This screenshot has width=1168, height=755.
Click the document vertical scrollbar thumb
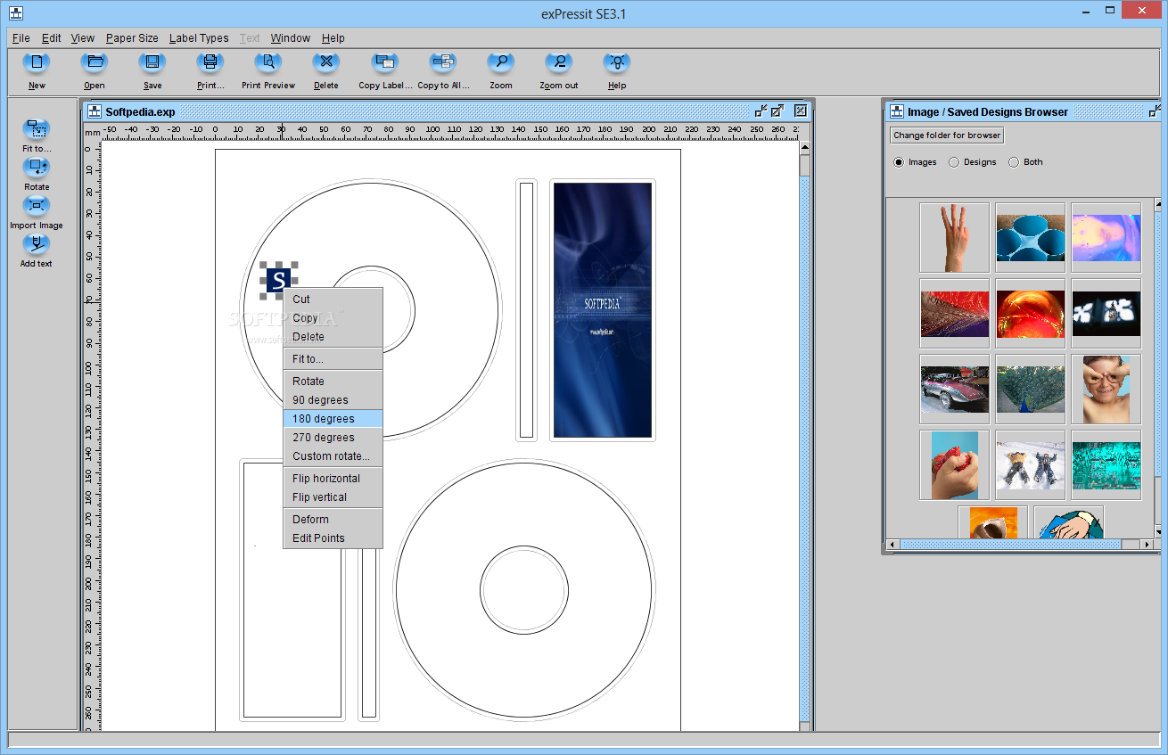805,166
